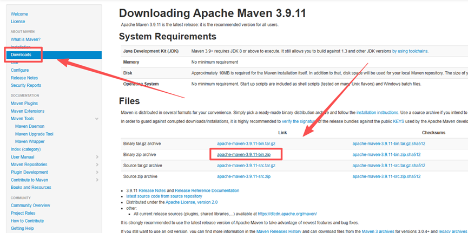This screenshot has height=233, width=468.
Task: Click the 'Source zip archive' row label
Action: [x=140, y=177]
